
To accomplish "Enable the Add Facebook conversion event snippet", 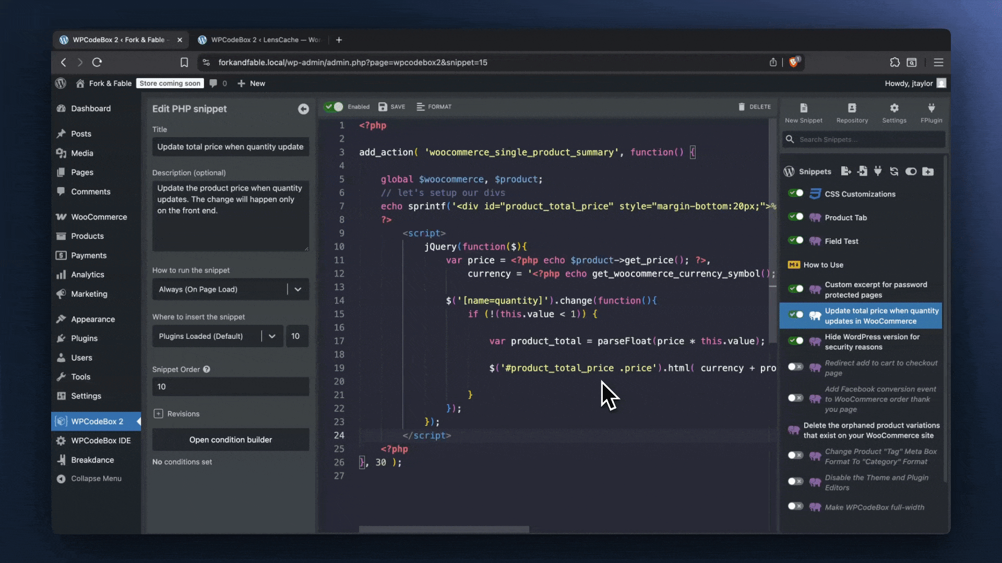I will pyautogui.click(x=795, y=398).
